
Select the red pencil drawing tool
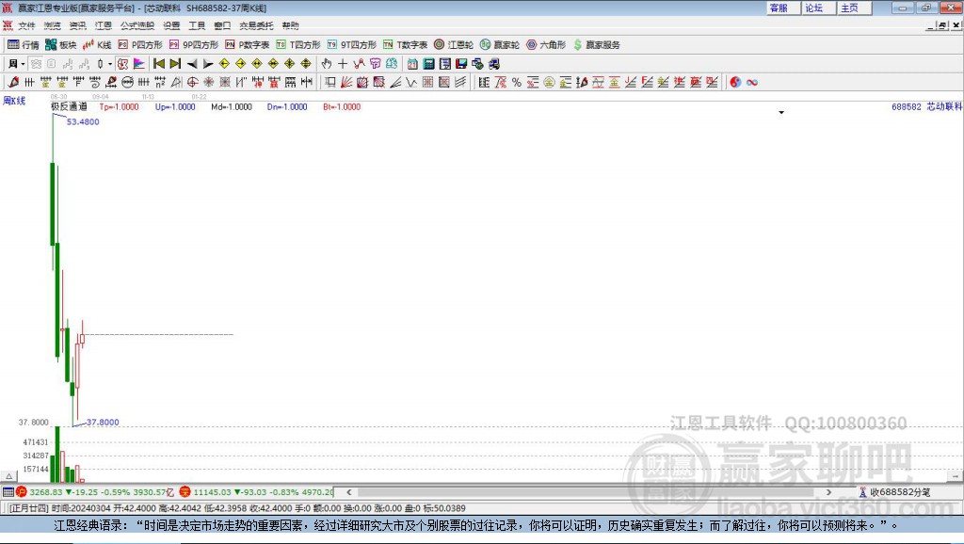pos(13,83)
